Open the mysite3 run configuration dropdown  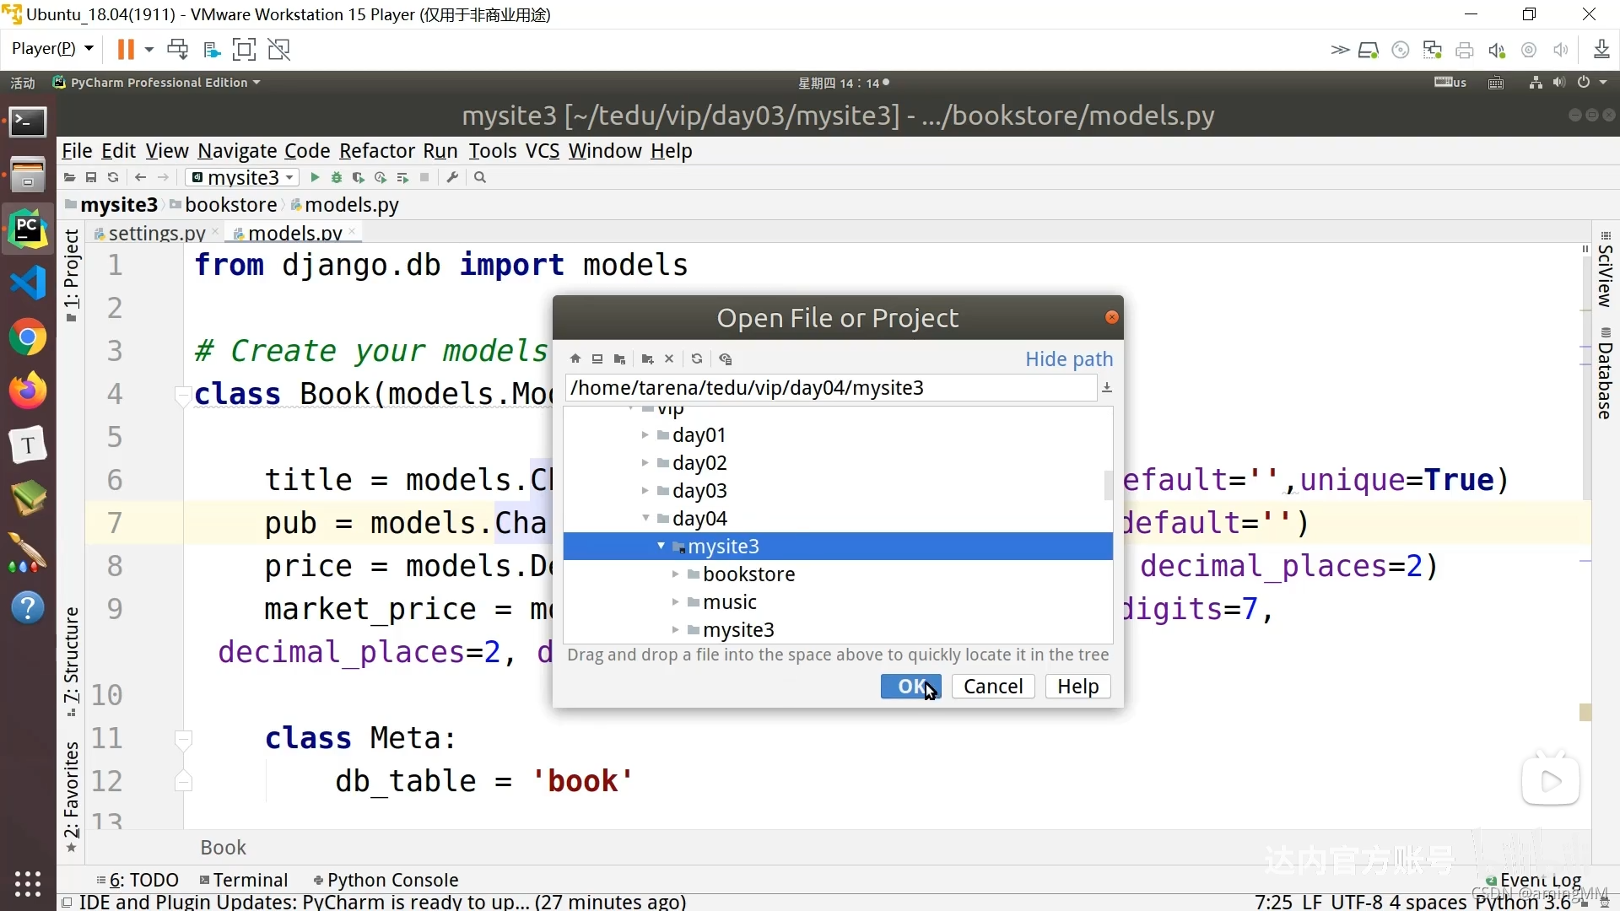pyautogui.click(x=243, y=178)
